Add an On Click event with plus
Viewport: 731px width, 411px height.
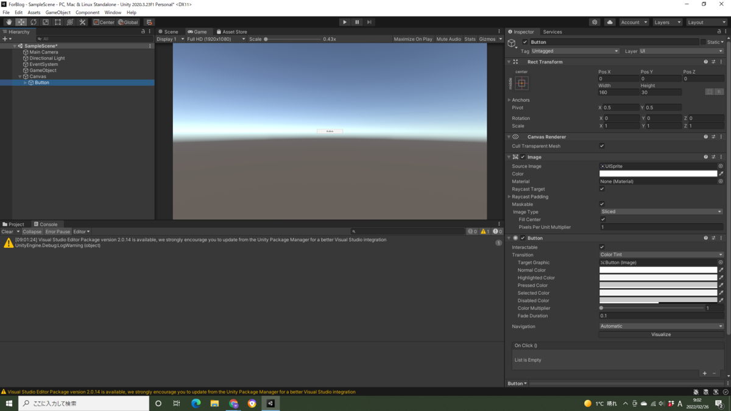coord(705,373)
